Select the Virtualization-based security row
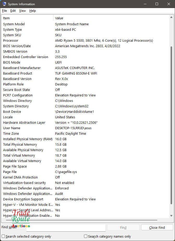The height and width of the screenshot is (241, 175). 85,183
